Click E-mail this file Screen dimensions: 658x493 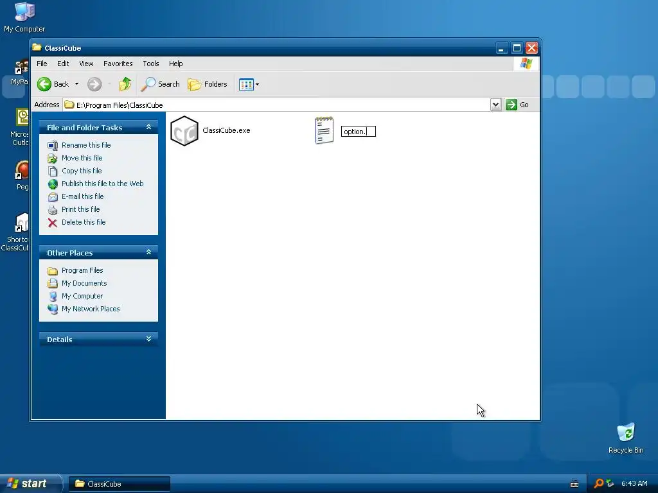pyautogui.click(x=82, y=196)
